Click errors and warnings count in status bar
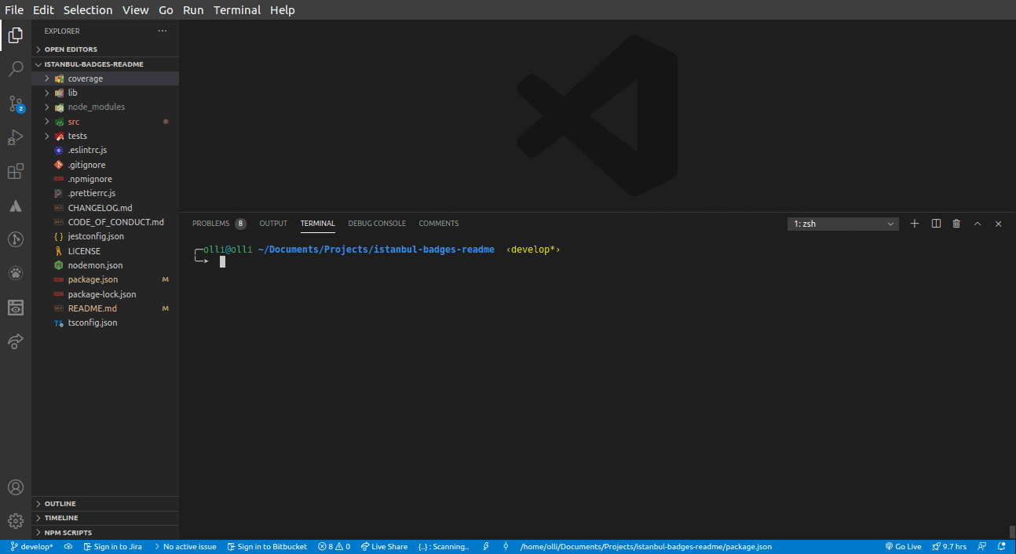 tap(334, 547)
